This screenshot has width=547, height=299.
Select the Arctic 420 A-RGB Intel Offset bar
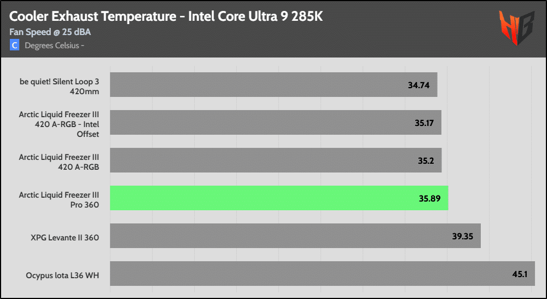[276, 123]
